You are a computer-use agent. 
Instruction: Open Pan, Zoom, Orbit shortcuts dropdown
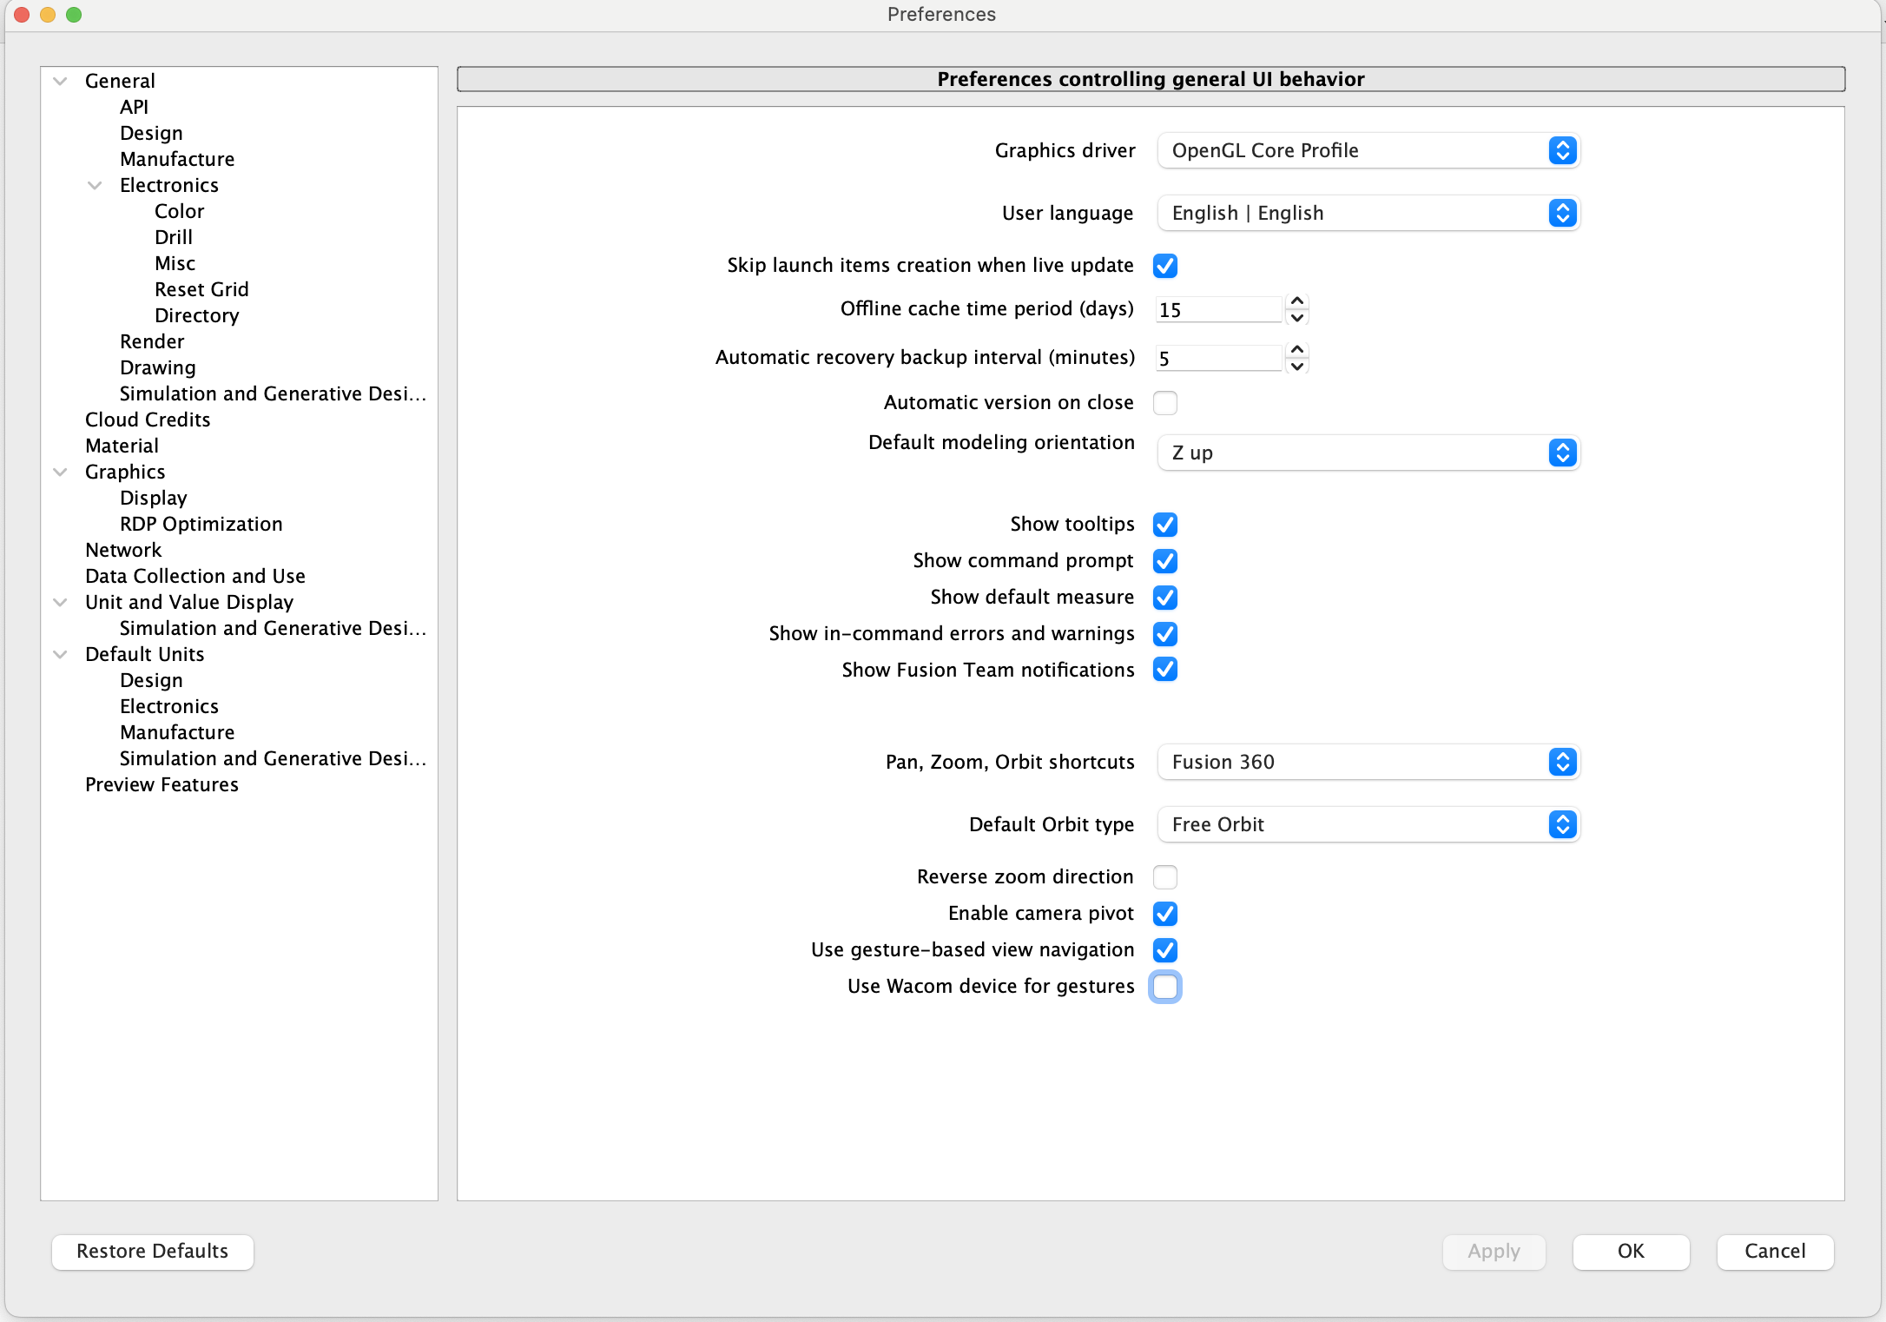[1368, 762]
